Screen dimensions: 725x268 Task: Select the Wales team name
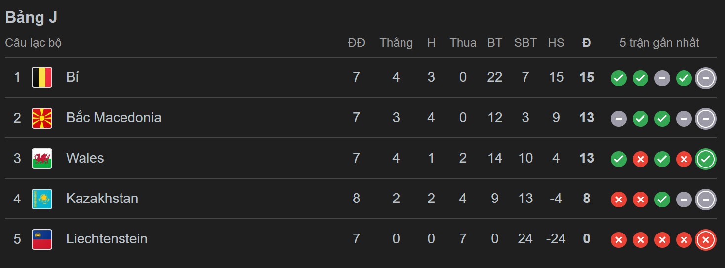[85, 158]
